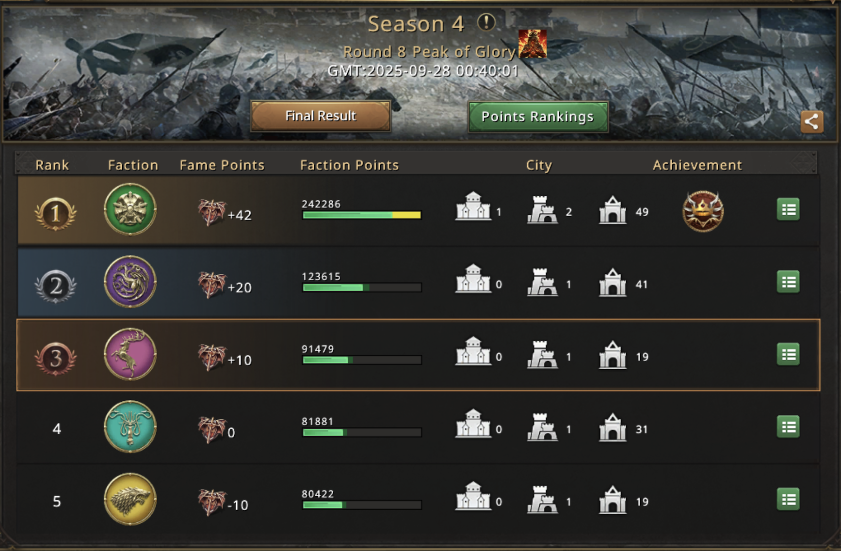Open details list for rank 1 faction

tap(788, 209)
